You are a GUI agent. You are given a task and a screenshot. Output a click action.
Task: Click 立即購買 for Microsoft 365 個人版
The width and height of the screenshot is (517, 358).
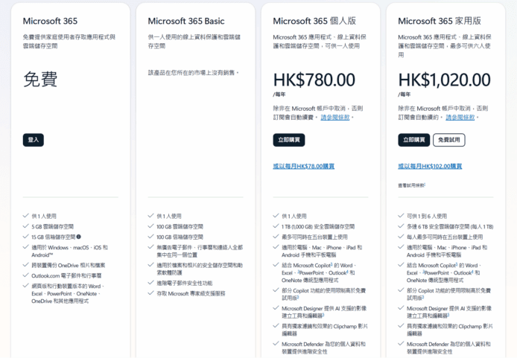pyautogui.click(x=289, y=140)
